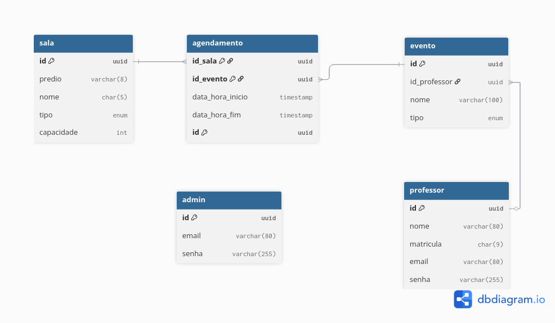This screenshot has width=555, height=323.
Task: Click the key icon beside professor id
Action: (422, 208)
